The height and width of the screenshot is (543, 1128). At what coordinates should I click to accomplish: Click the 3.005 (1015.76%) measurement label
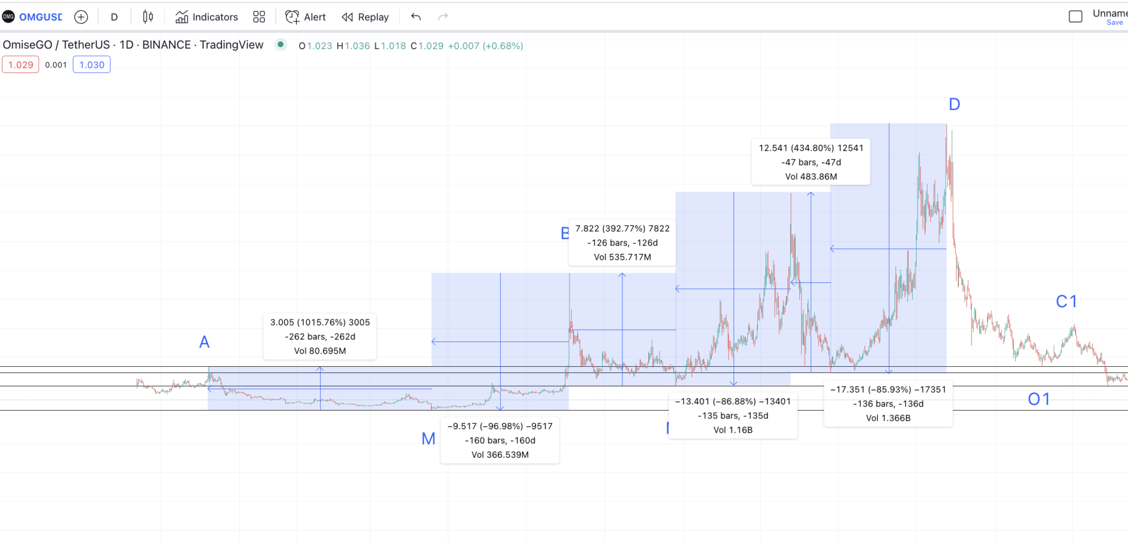pyautogui.click(x=320, y=322)
